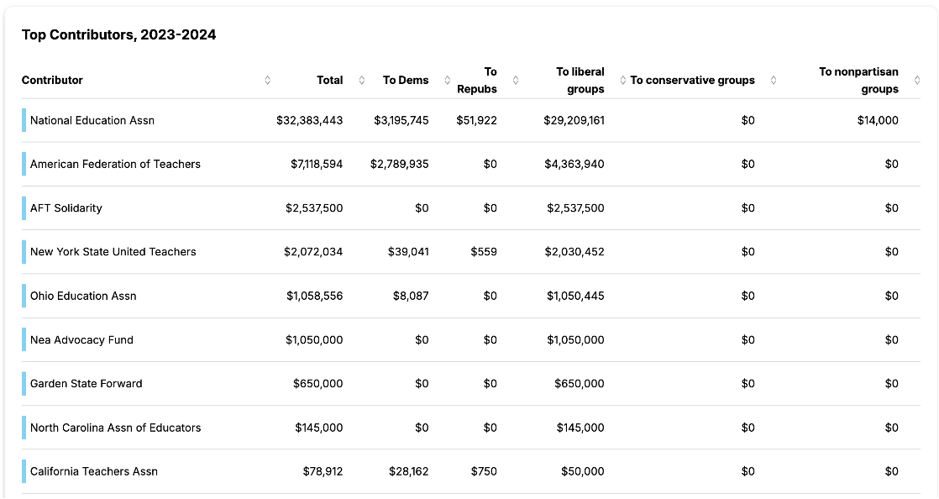Image resolution: width=939 pixels, height=499 pixels.
Task: Select AFT Solidarity contributor name
Action: tap(66, 208)
